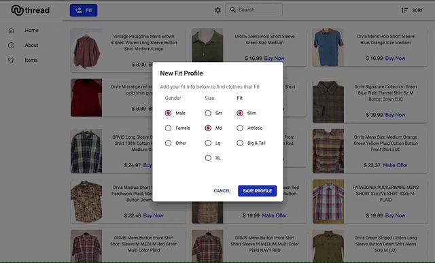This screenshot has width=435, height=263.
Task: Select the Other gender radio button
Action: pos(168,143)
